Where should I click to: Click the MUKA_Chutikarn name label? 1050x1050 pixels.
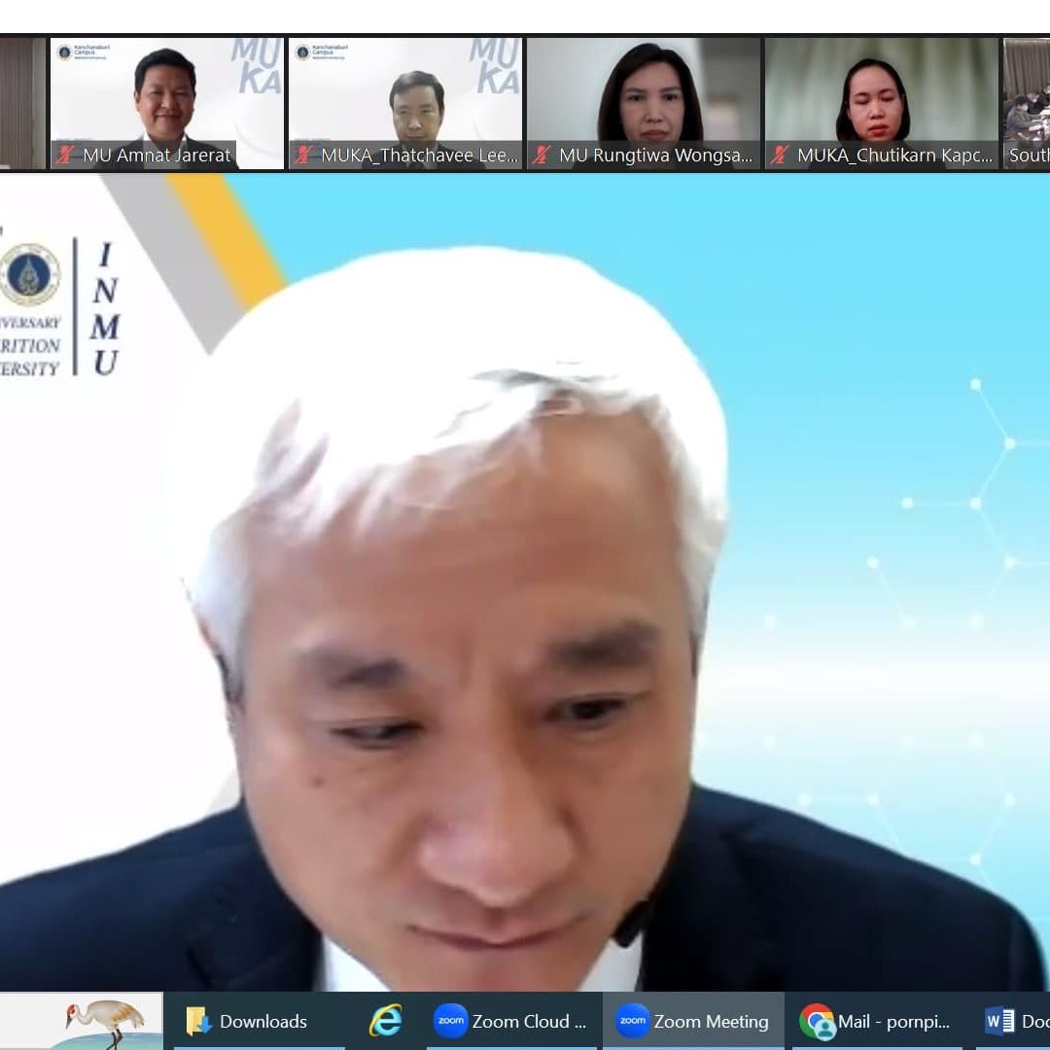(893, 156)
